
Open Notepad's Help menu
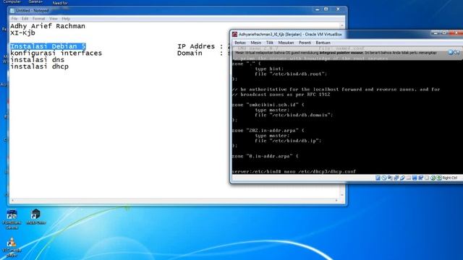tap(66, 19)
